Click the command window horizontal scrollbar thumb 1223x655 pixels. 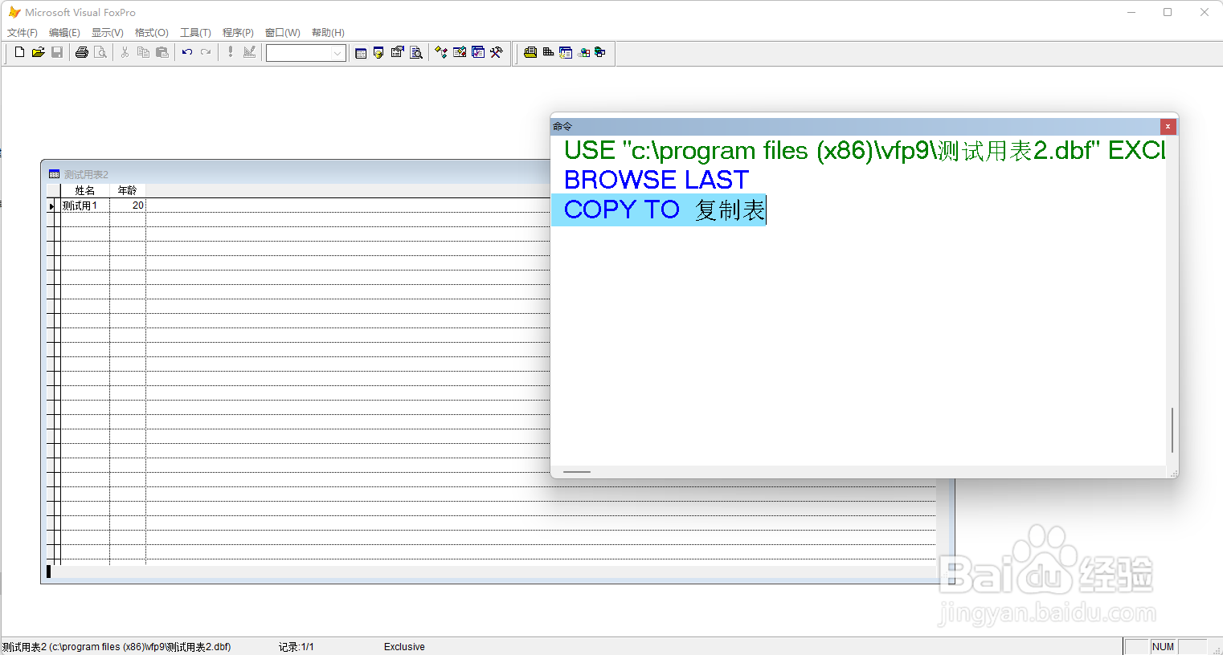577,472
